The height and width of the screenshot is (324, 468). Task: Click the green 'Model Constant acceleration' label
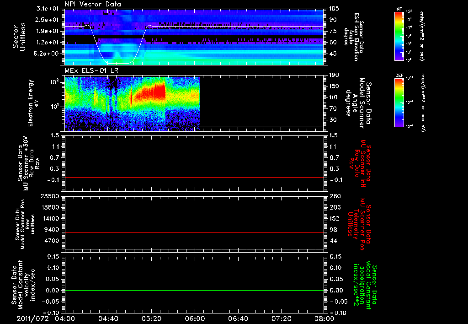[365, 286]
